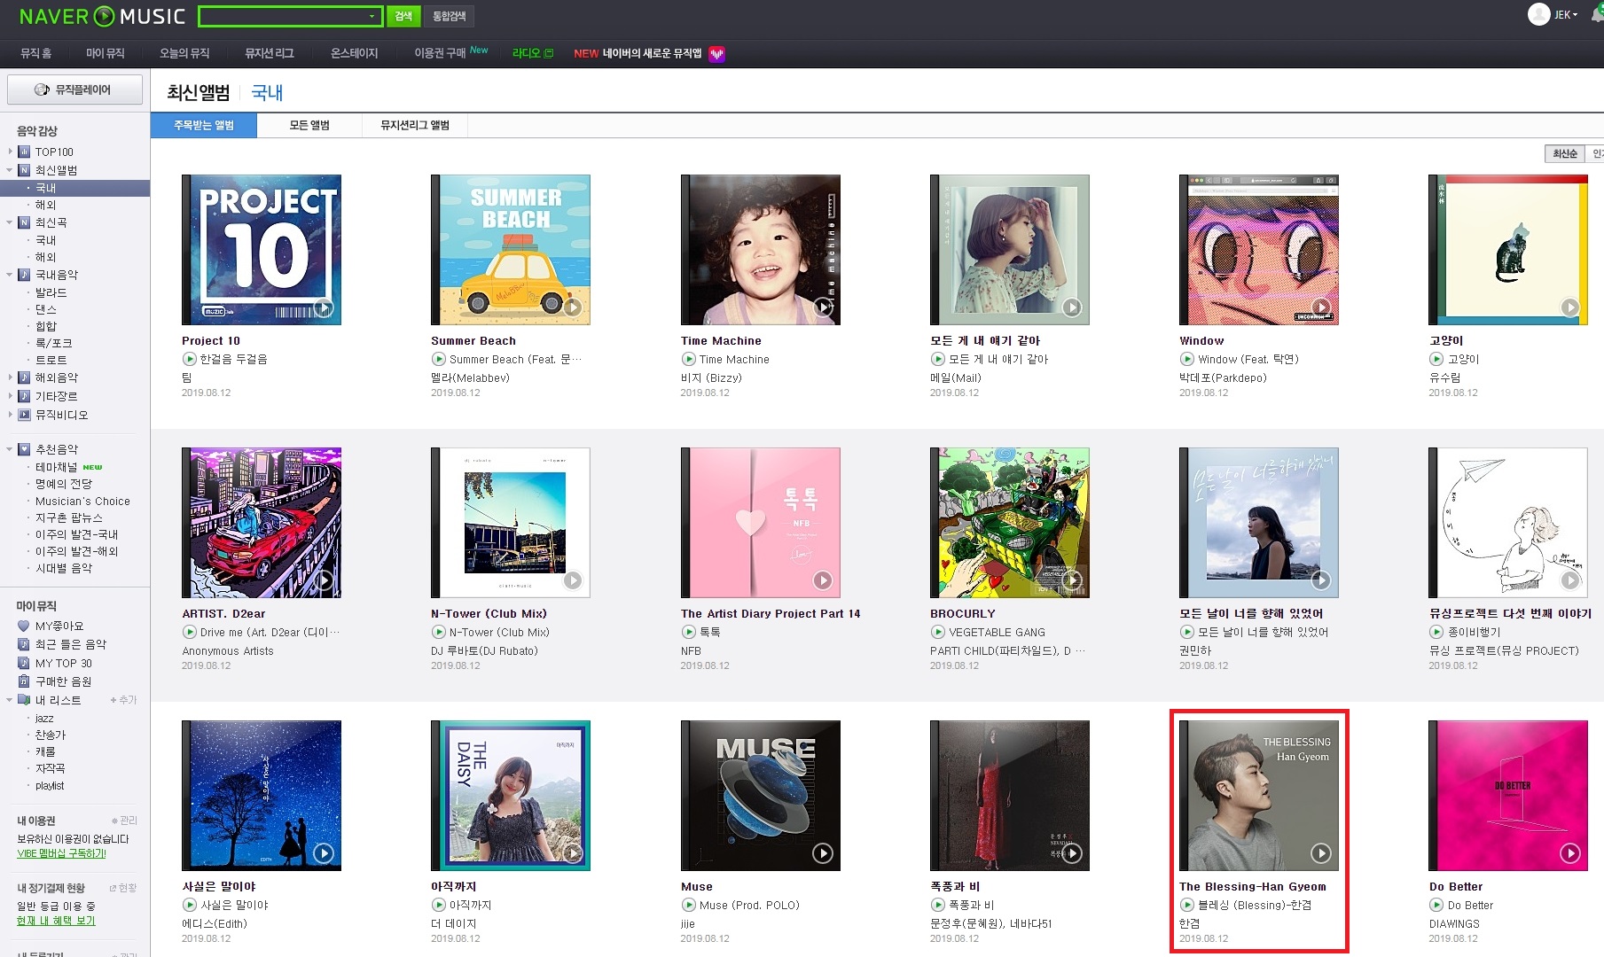Open the 현재 내 혜택 보기 link
This screenshot has height=957, width=1604.
click(x=56, y=921)
